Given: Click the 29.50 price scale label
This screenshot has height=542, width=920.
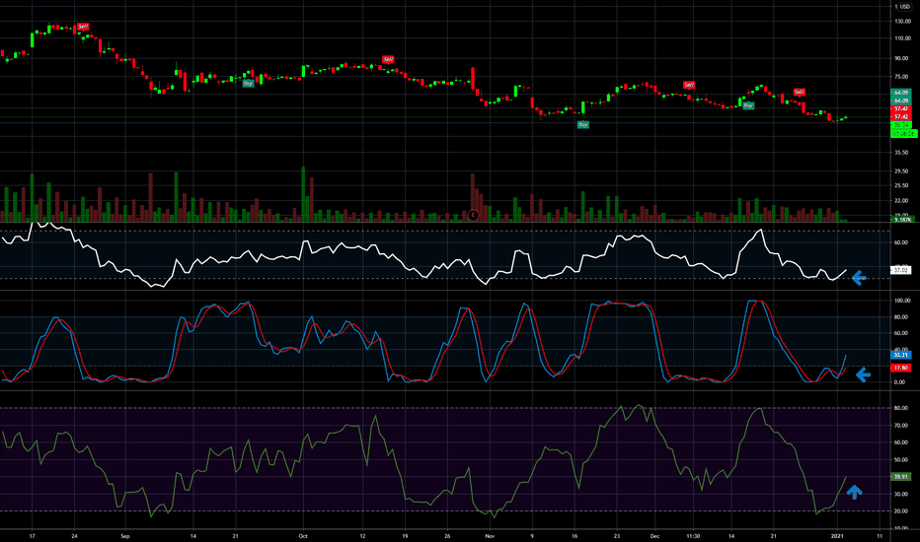Looking at the screenshot, I should pyautogui.click(x=902, y=171).
